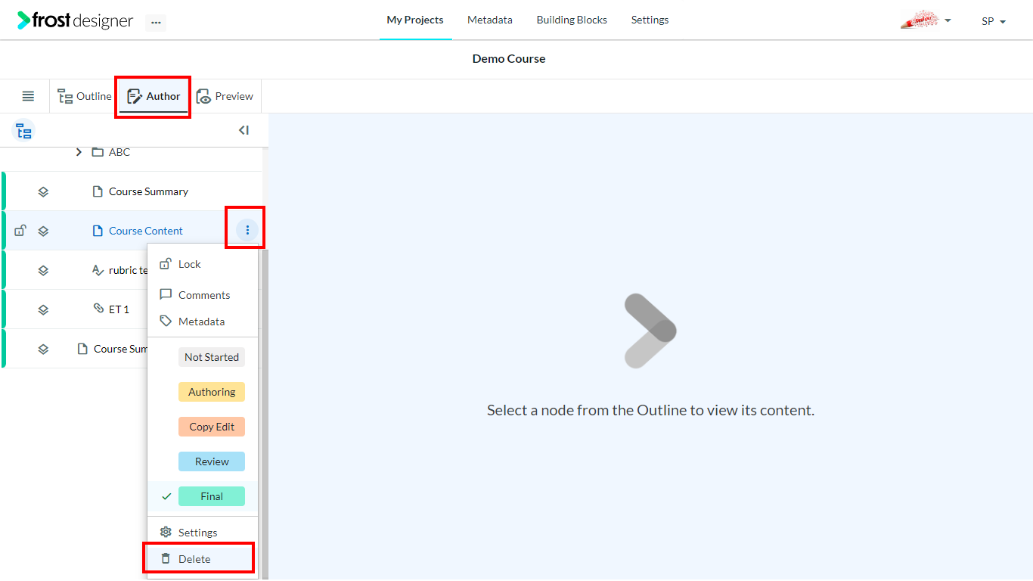Viewport: 1033px width, 581px height.
Task: Open the SP user menu
Action: click(994, 21)
